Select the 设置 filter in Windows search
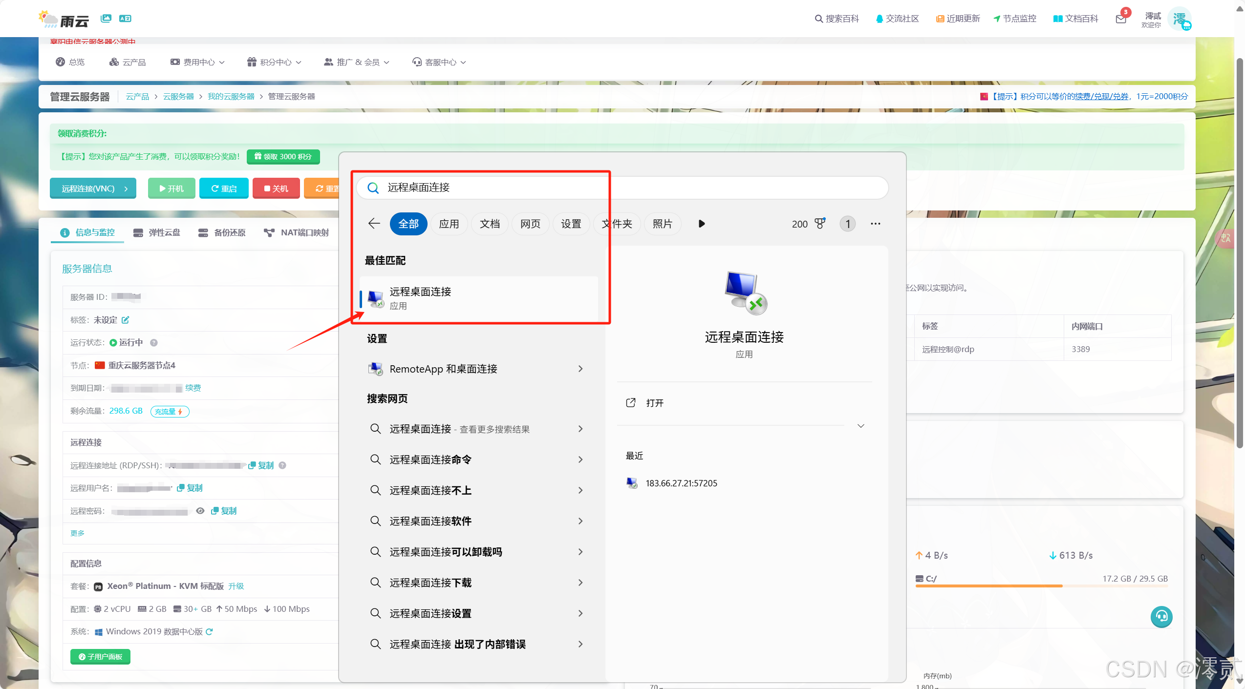The image size is (1245, 689). [571, 223]
